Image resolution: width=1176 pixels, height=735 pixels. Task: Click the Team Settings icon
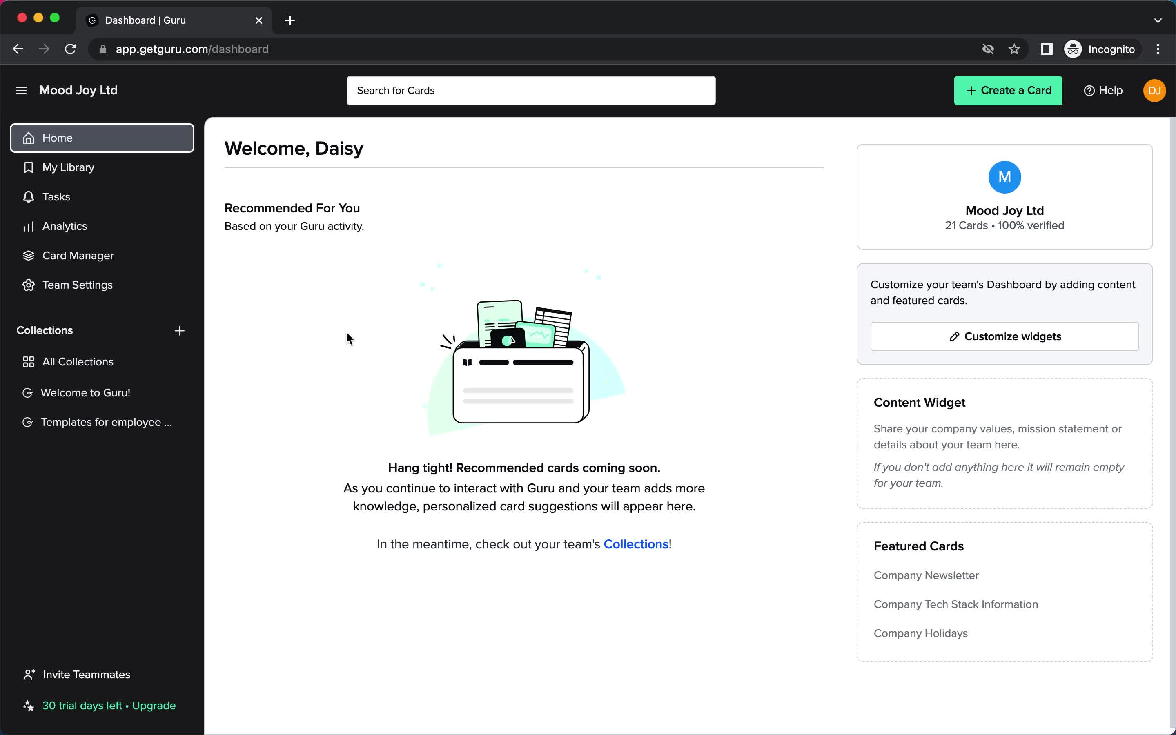(28, 285)
